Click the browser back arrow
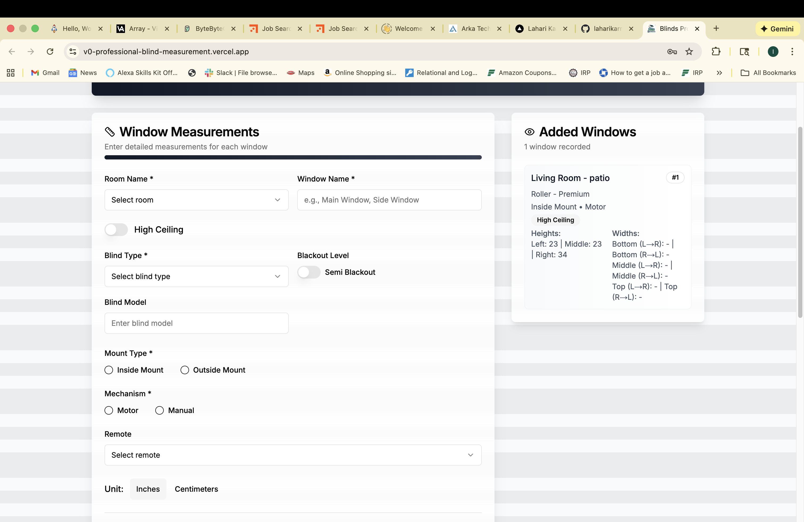This screenshot has height=522, width=804. tap(12, 52)
